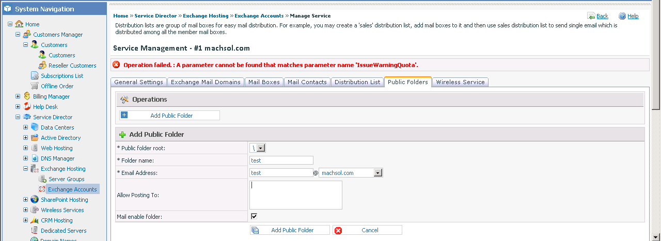Open the Public folder root dropdown
This screenshot has width=661, height=241.
click(261, 148)
